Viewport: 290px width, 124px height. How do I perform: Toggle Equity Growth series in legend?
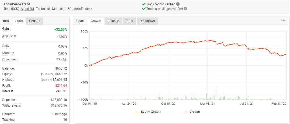coord(148,112)
